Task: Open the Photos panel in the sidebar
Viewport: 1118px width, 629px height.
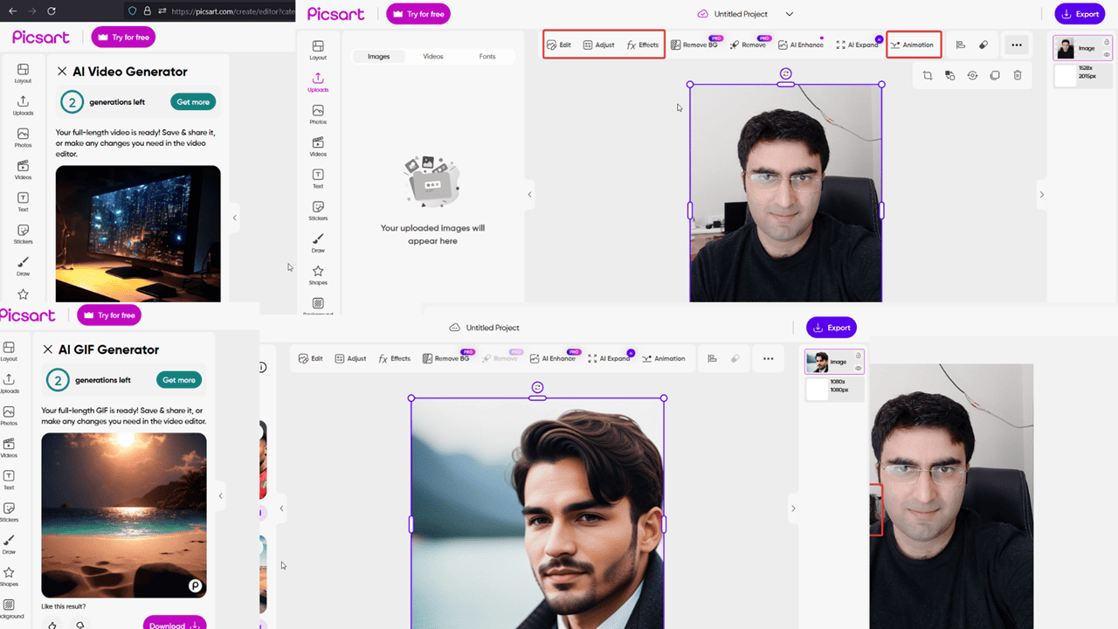Action: [x=317, y=114]
